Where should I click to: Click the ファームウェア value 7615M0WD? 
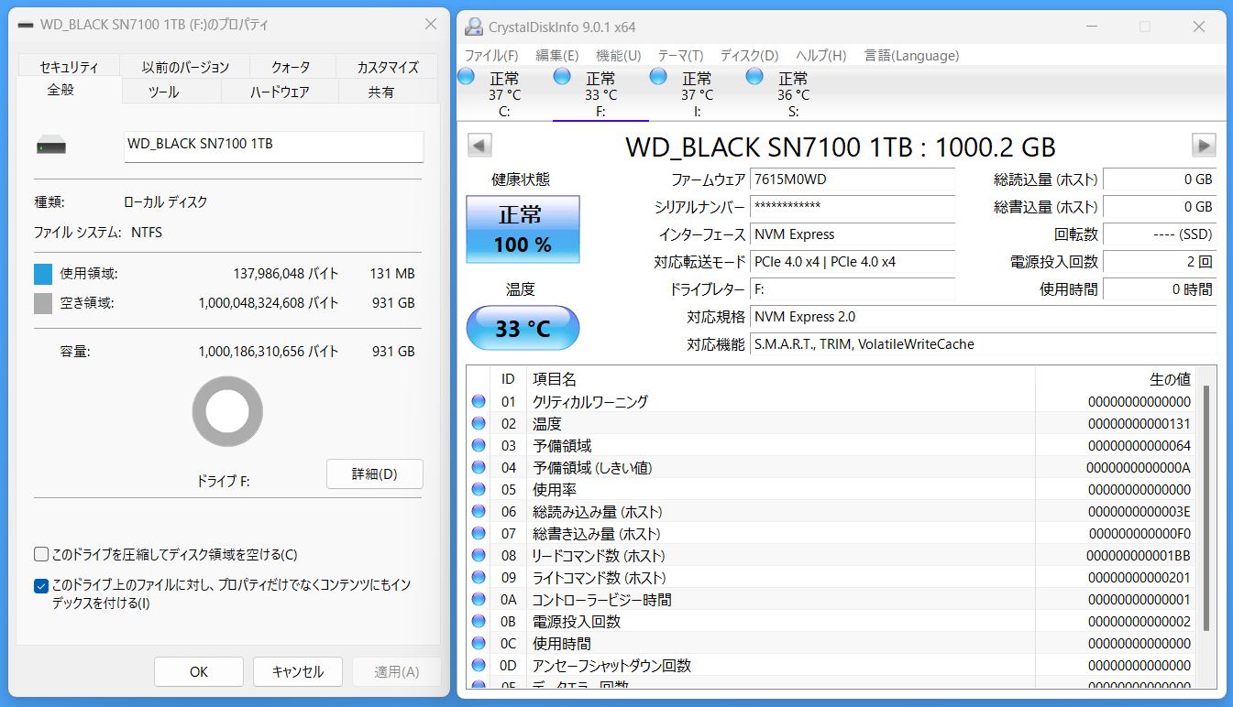853,179
